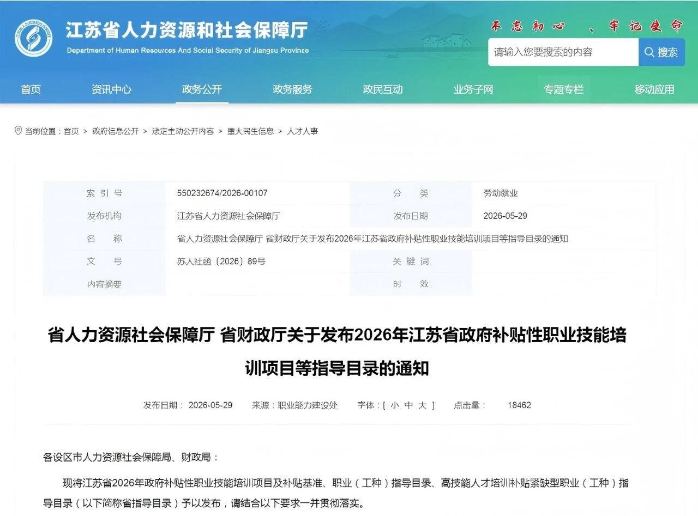The width and height of the screenshot is (698, 516).
Task: Go to 首页 in breadcrumb
Action: point(71,131)
